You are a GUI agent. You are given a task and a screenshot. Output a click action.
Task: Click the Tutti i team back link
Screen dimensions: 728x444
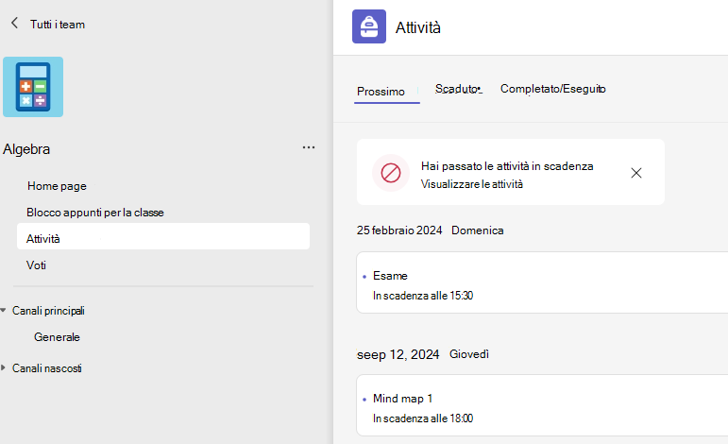coord(58,25)
